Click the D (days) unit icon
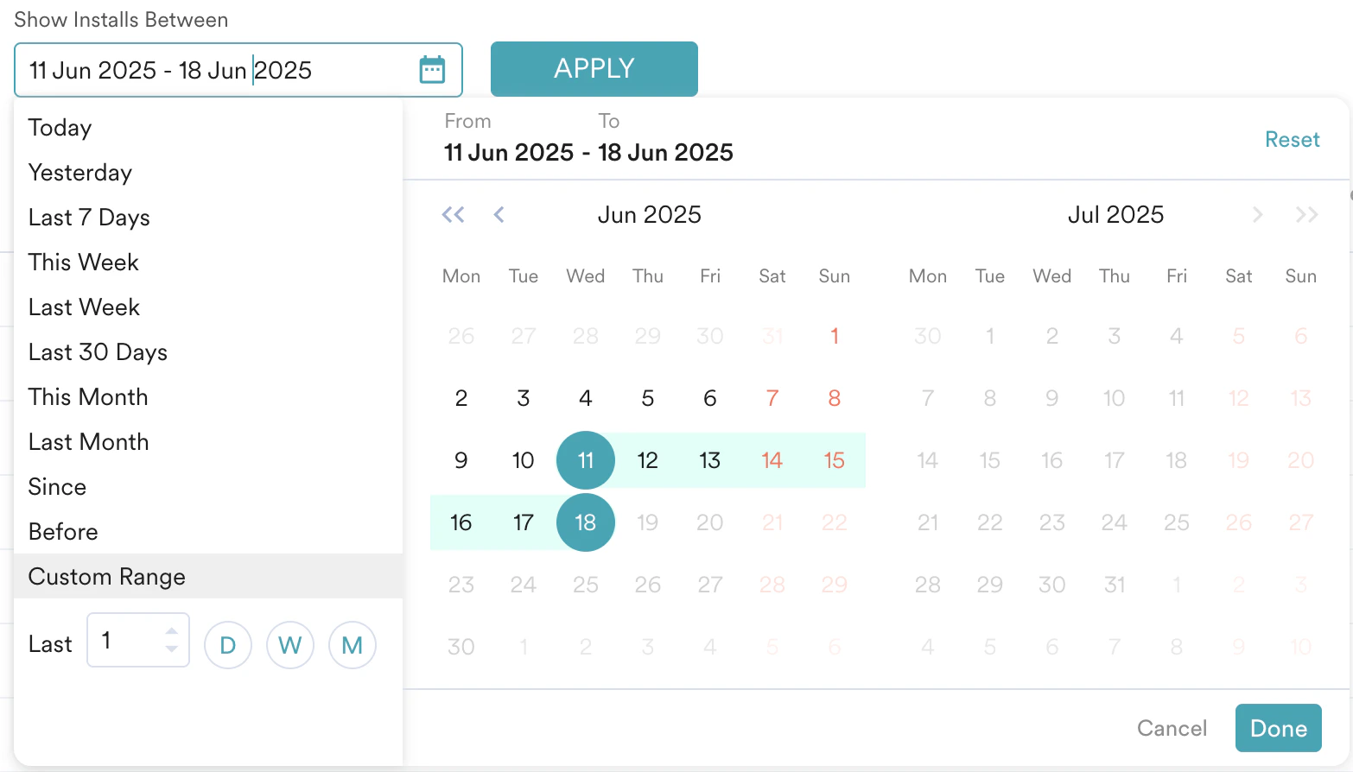Viewport: 1353px width, 772px height. (227, 644)
